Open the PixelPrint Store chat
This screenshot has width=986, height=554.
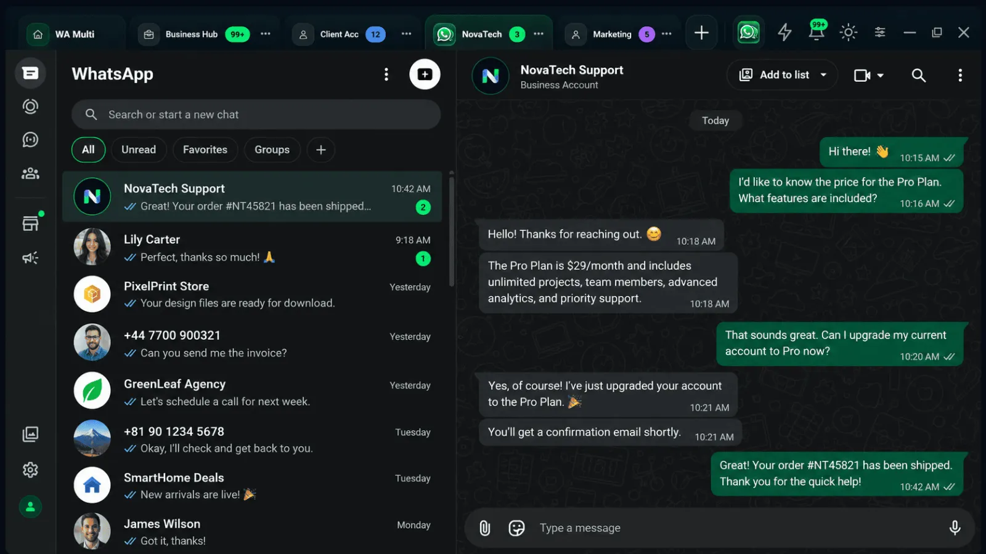[x=252, y=294]
